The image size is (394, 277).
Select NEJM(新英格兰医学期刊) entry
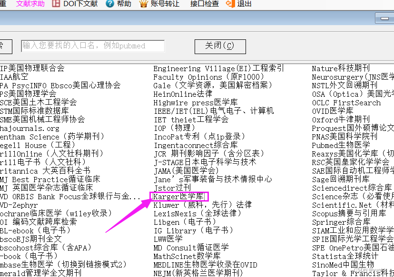pyautogui.click(x=198, y=273)
